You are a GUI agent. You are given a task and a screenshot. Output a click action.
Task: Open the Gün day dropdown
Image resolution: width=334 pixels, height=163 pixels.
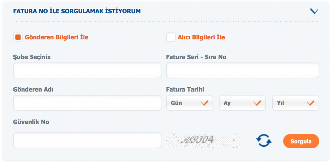coord(190,103)
